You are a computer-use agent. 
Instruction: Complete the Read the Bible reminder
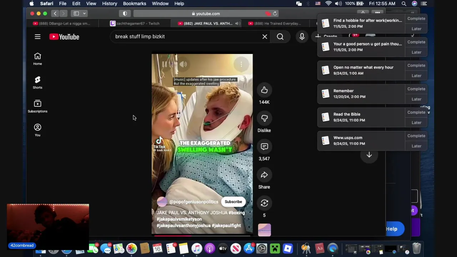[x=416, y=112]
